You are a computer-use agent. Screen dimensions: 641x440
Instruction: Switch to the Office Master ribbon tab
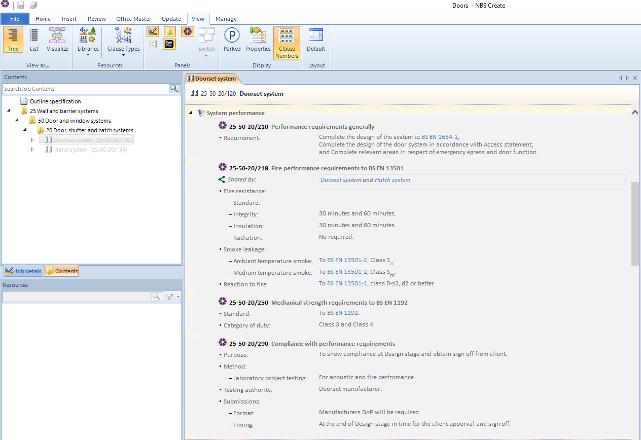134,19
